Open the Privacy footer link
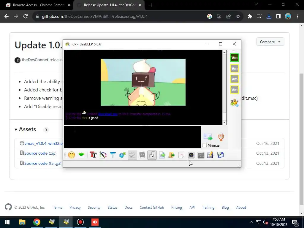This screenshot has width=304, height=228. (75, 208)
